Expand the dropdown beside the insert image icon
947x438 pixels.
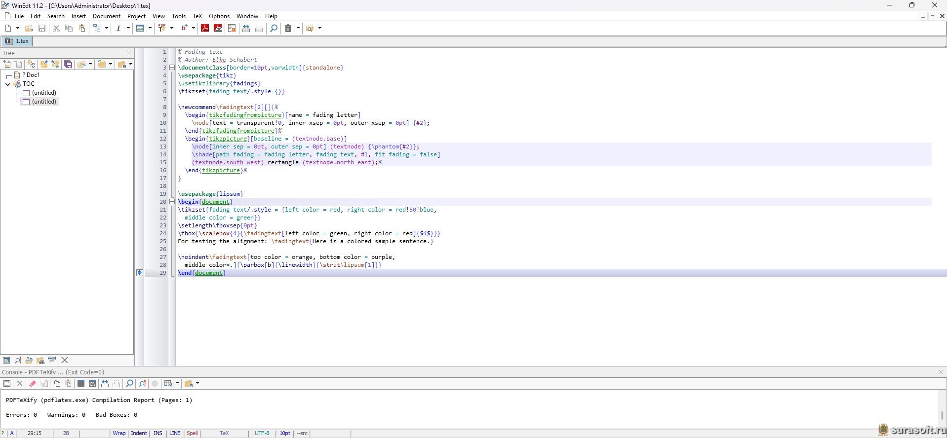click(x=150, y=28)
